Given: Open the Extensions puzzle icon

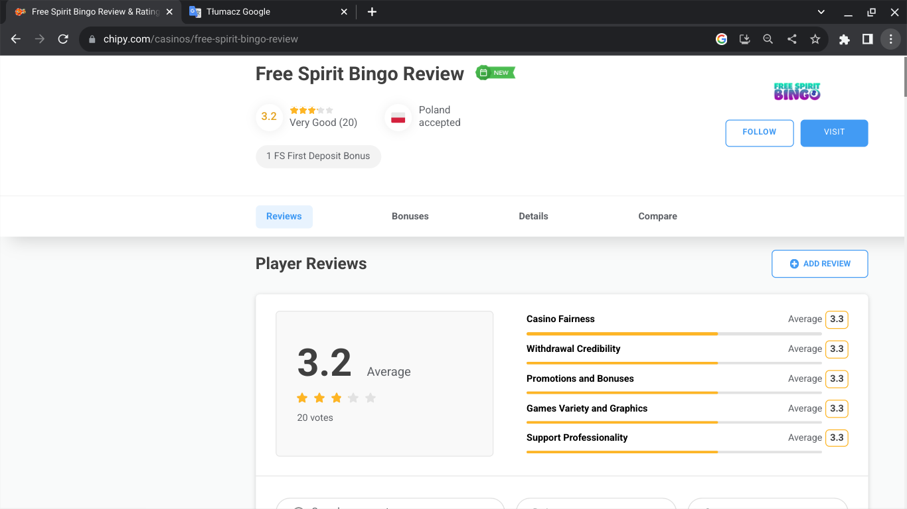Looking at the screenshot, I should tap(845, 39).
